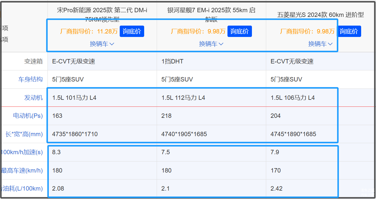Select the 1.5L 112马力 L4 engine cell
Viewport: 376px width, 199px height.
click(x=183, y=98)
